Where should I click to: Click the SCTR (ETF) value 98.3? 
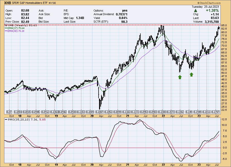pos(124,22)
